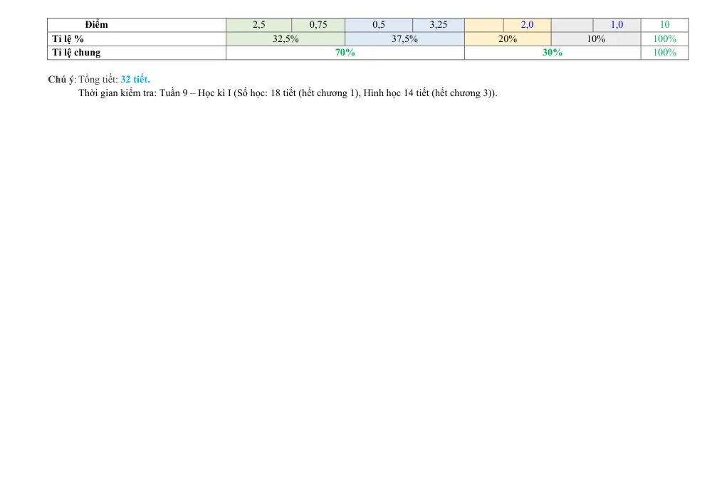
Task: Click the "10%" percentage cell
Action: click(x=596, y=39)
